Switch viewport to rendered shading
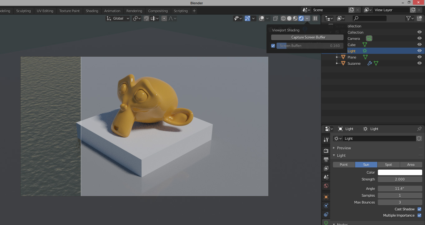Image resolution: width=425 pixels, height=225 pixels. (301, 18)
